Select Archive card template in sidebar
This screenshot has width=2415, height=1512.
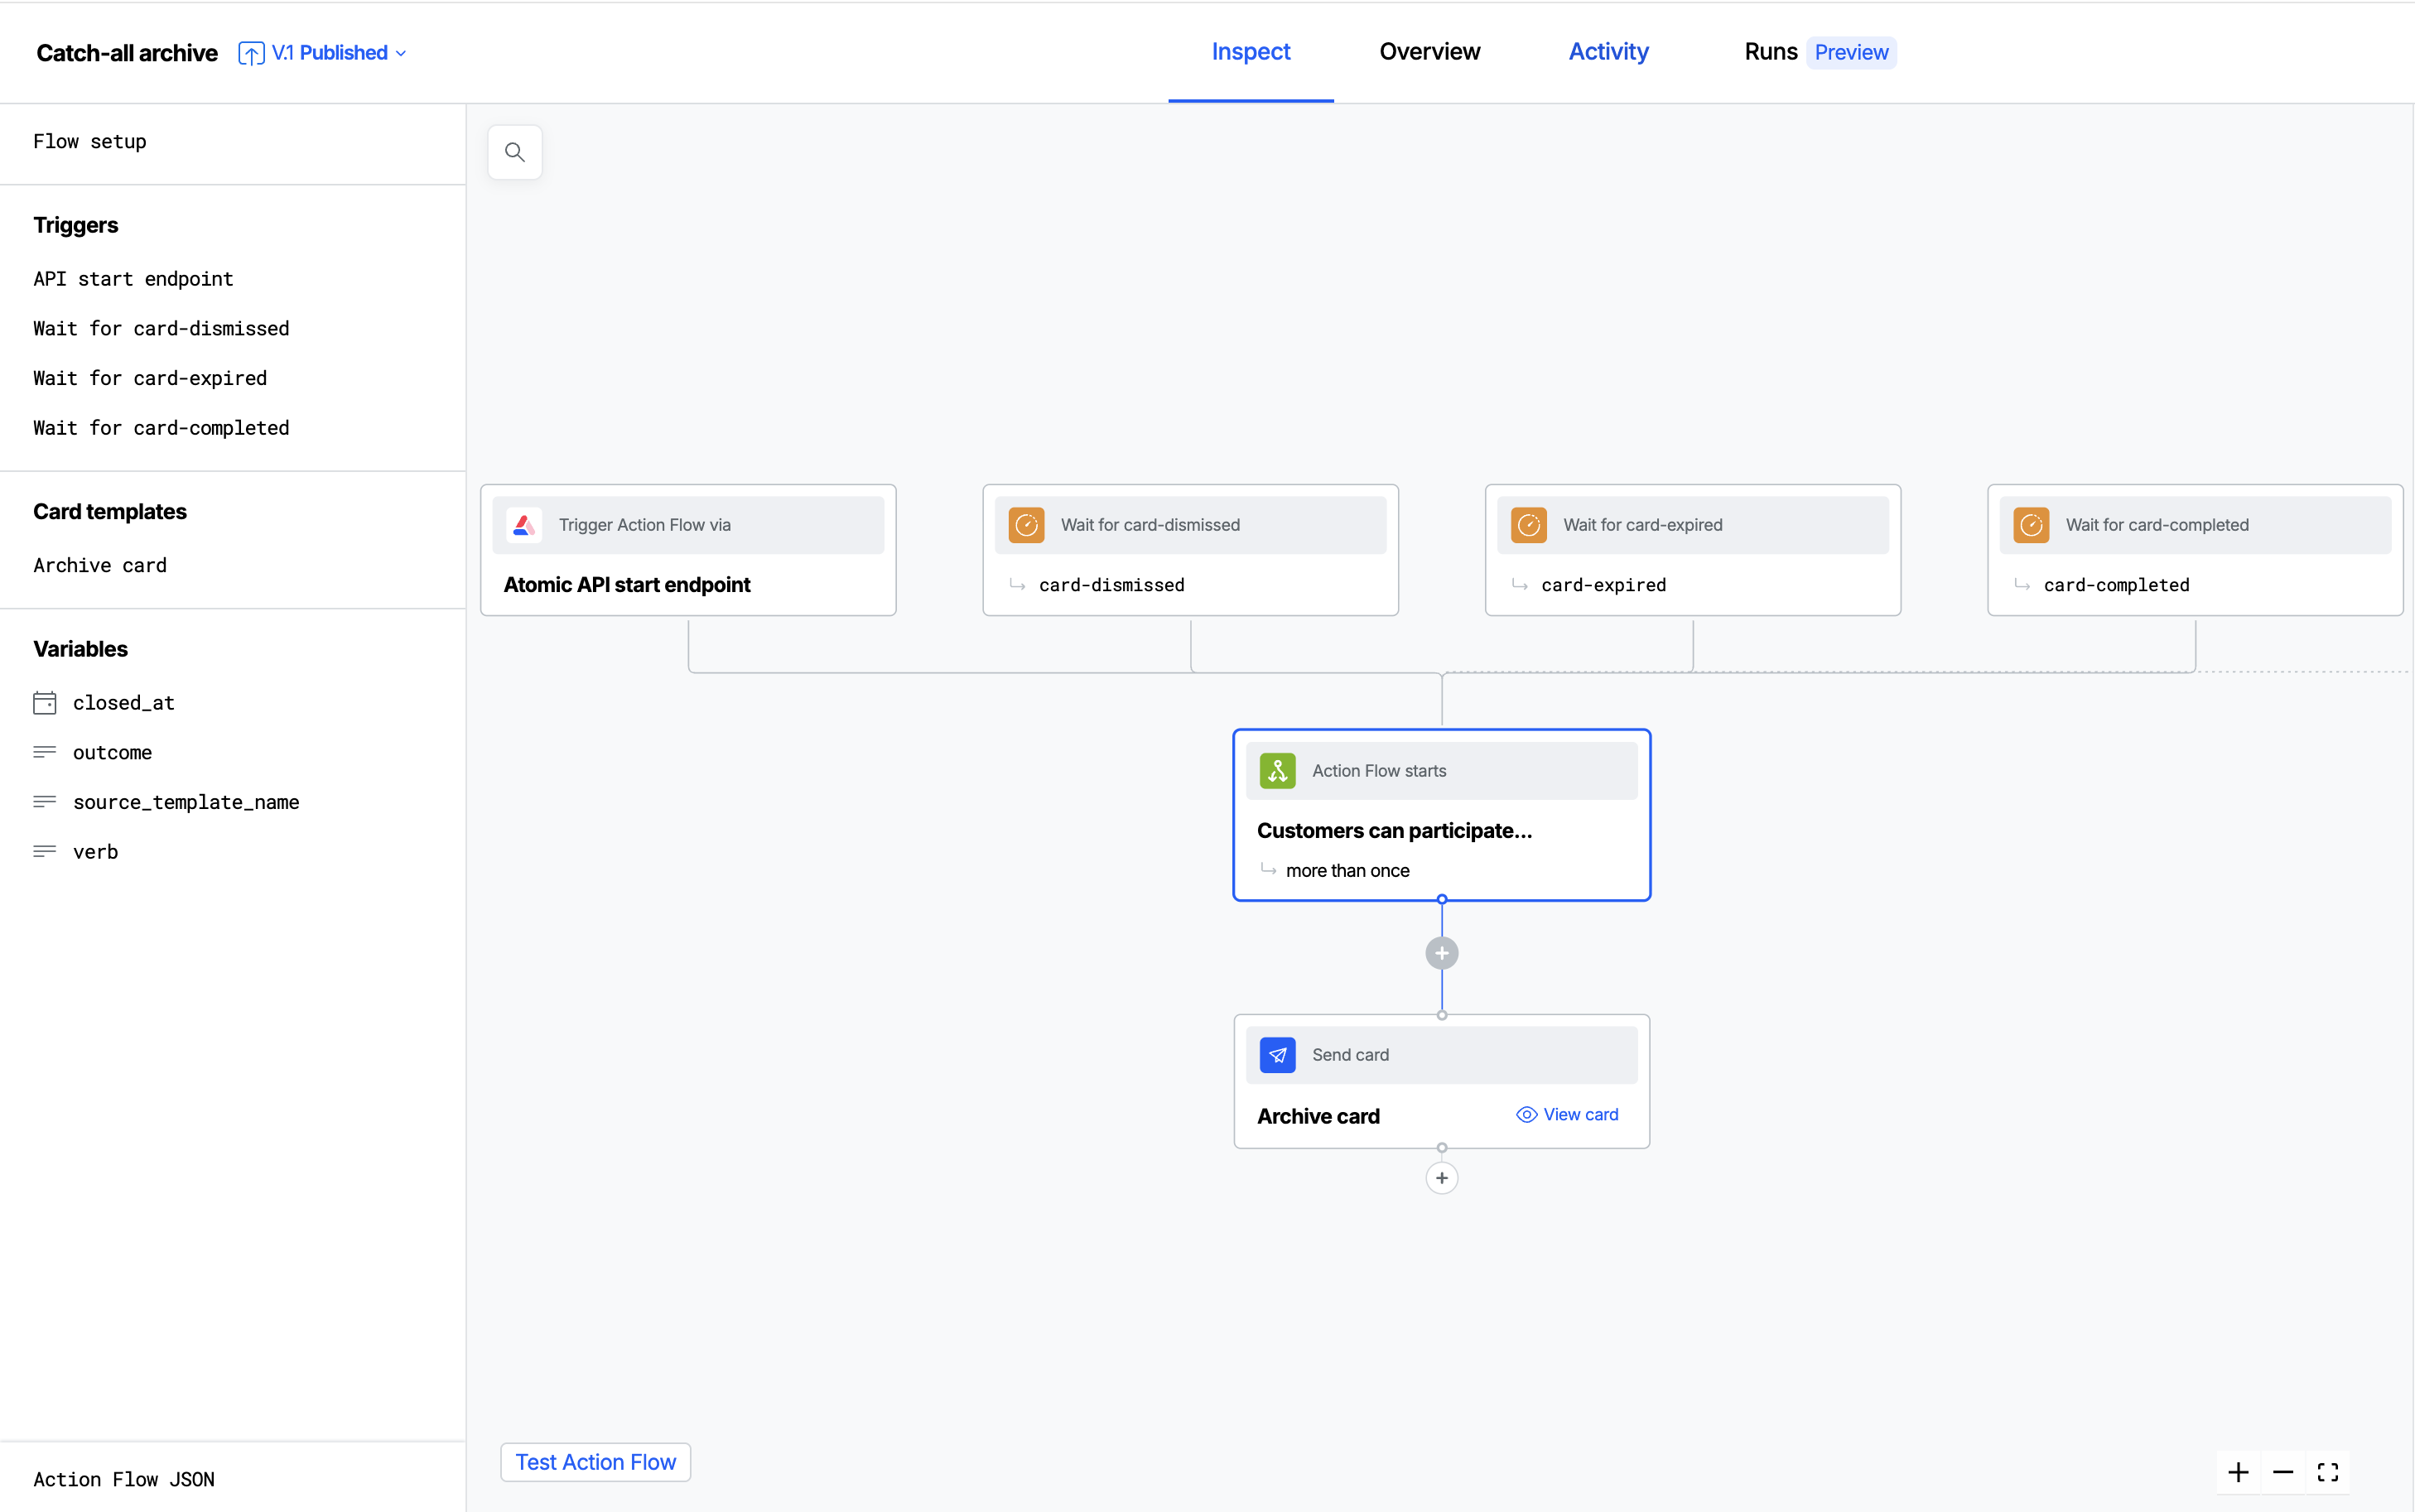point(100,566)
